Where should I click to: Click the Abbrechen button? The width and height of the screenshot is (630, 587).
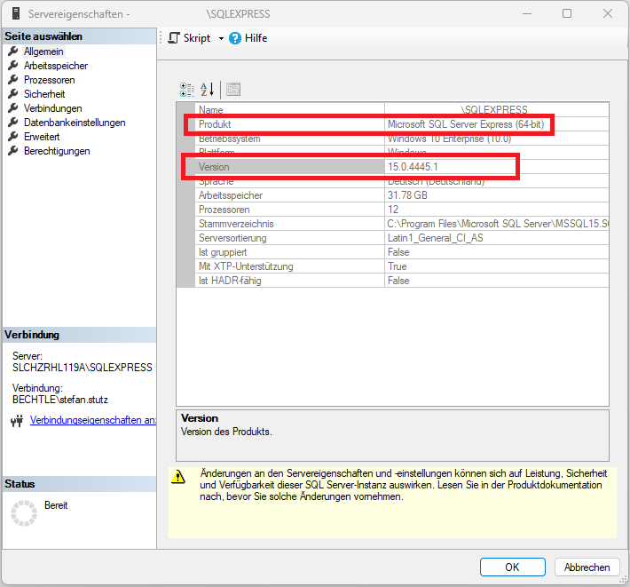pos(587,567)
